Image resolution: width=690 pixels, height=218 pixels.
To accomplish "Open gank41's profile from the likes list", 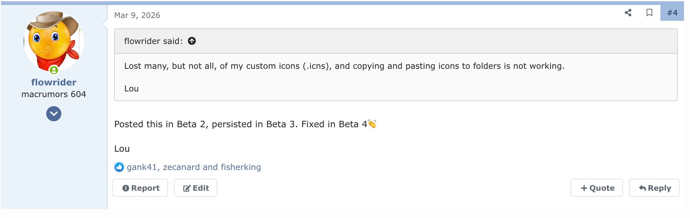I will (142, 167).
